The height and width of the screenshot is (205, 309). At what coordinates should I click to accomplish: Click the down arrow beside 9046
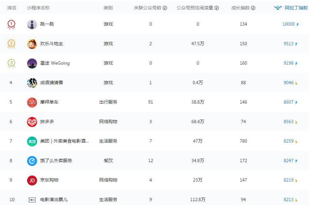pyautogui.click(x=296, y=83)
